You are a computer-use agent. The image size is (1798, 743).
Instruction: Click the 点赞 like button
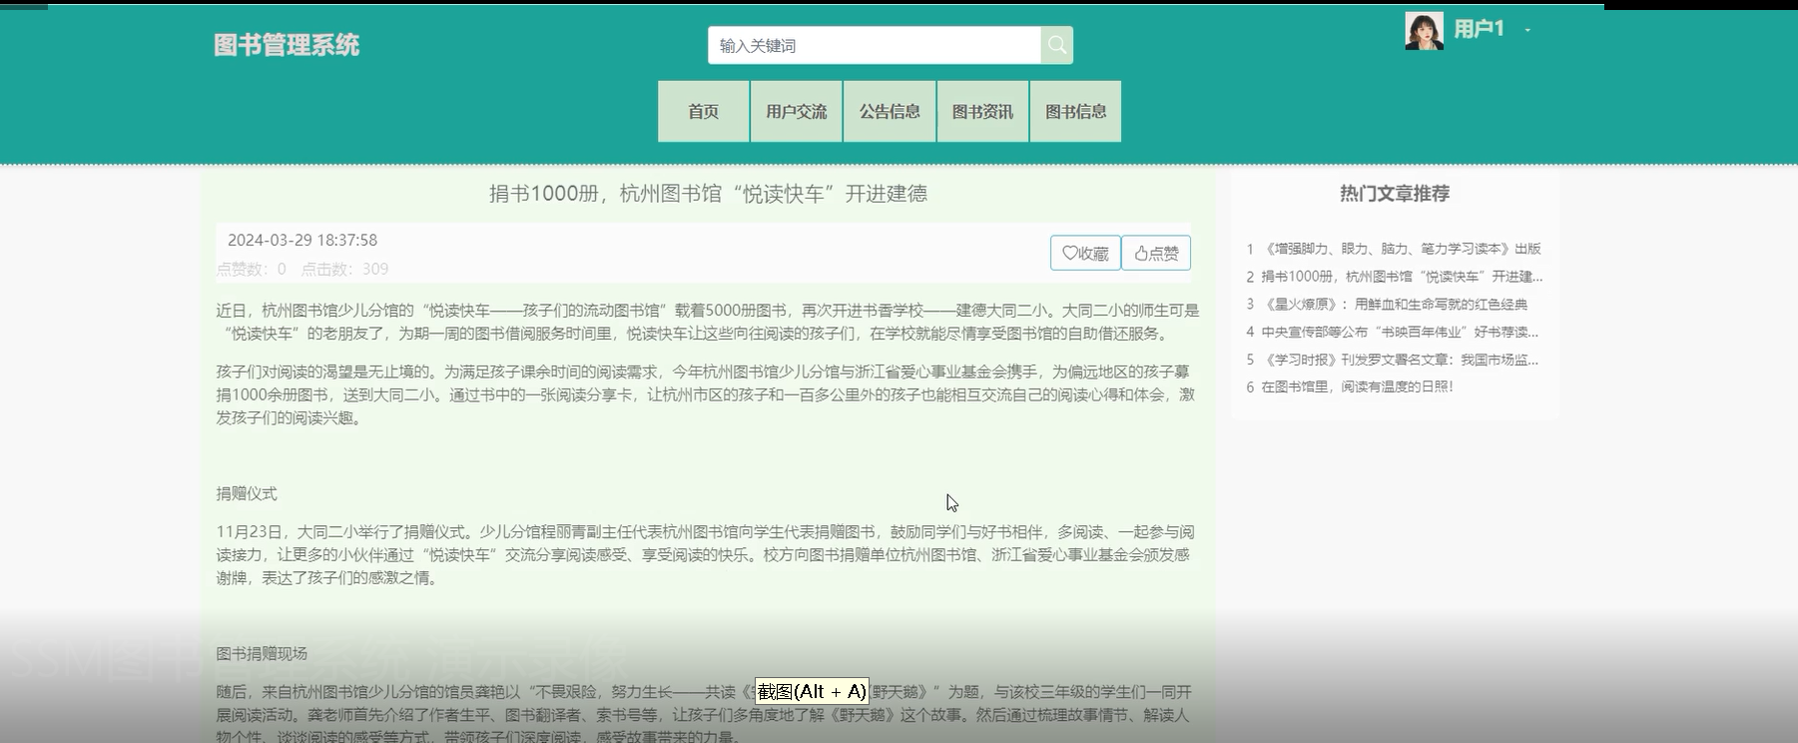point(1156,253)
